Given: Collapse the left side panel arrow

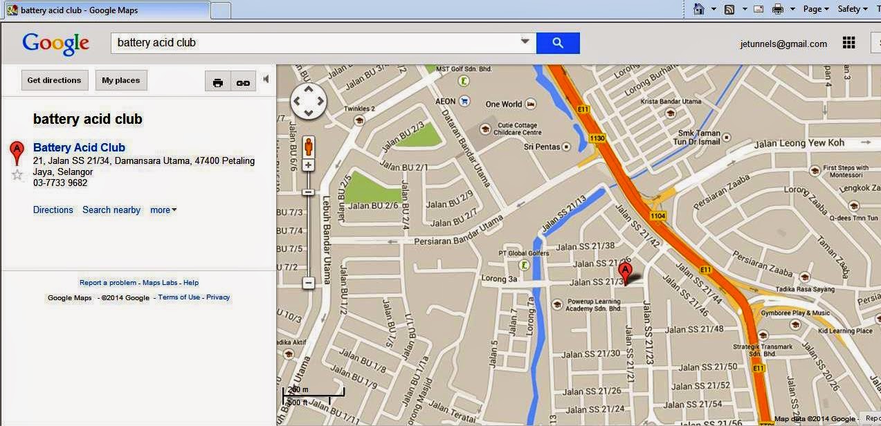Looking at the screenshot, I should tap(266, 80).
